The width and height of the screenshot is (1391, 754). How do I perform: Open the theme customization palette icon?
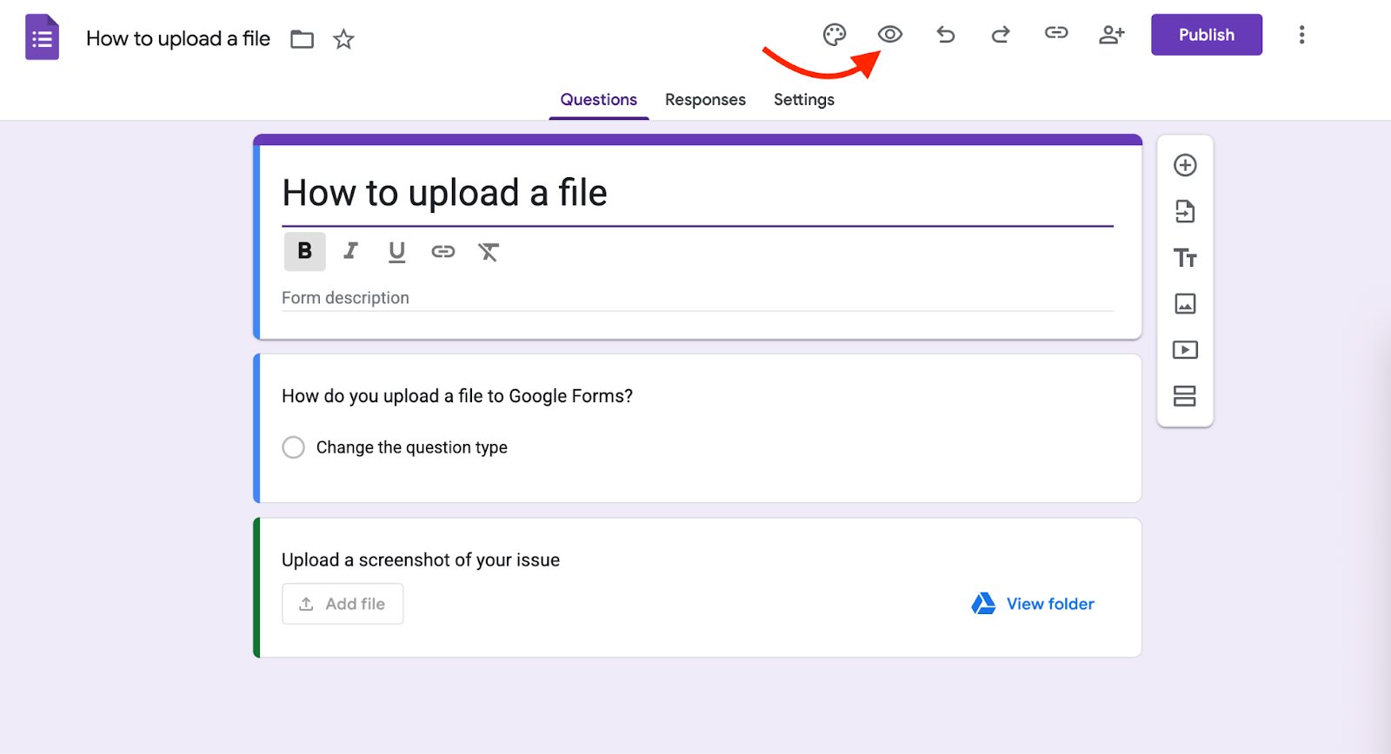pos(834,35)
